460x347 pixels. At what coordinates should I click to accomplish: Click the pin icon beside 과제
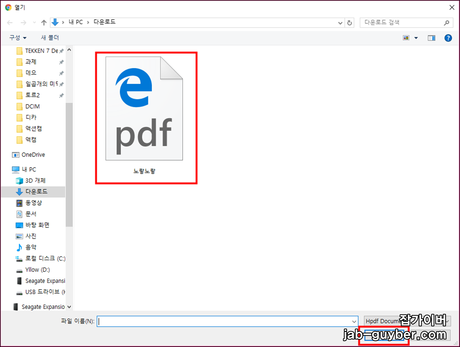tap(61, 62)
